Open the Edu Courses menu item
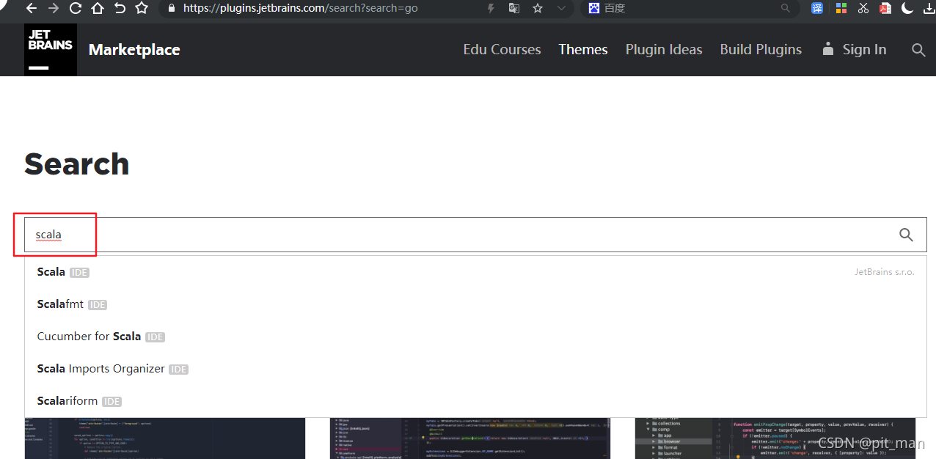936x459 pixels. coord(502,50)
